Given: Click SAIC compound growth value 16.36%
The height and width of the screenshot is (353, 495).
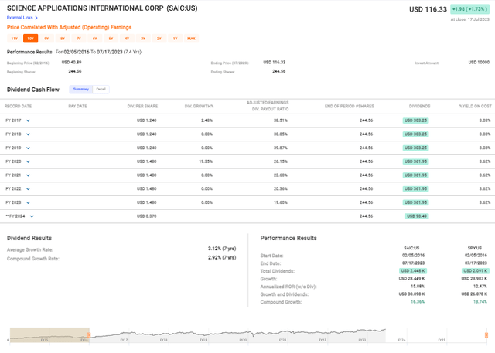Looking at the screenshot, I should 418,302.
